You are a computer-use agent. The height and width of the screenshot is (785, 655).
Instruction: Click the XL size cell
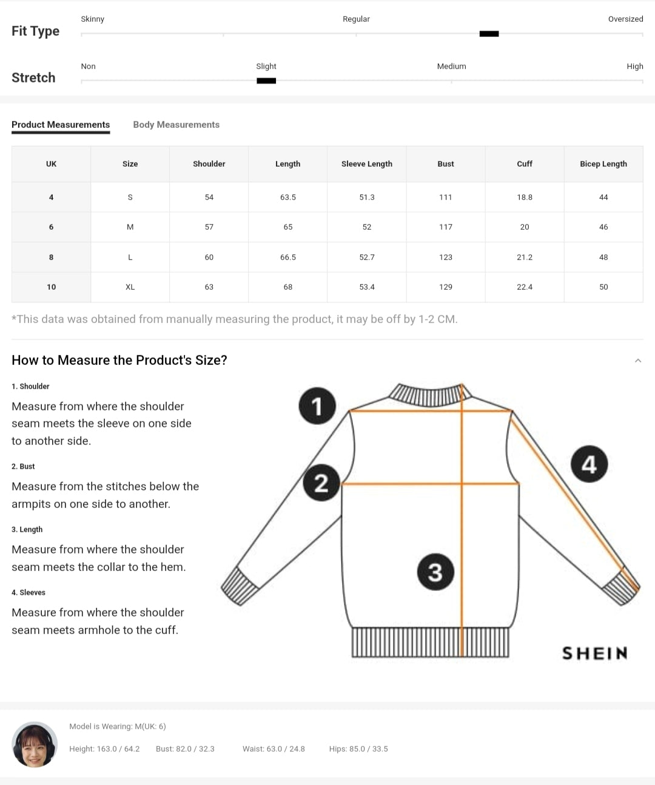point(130,287)
